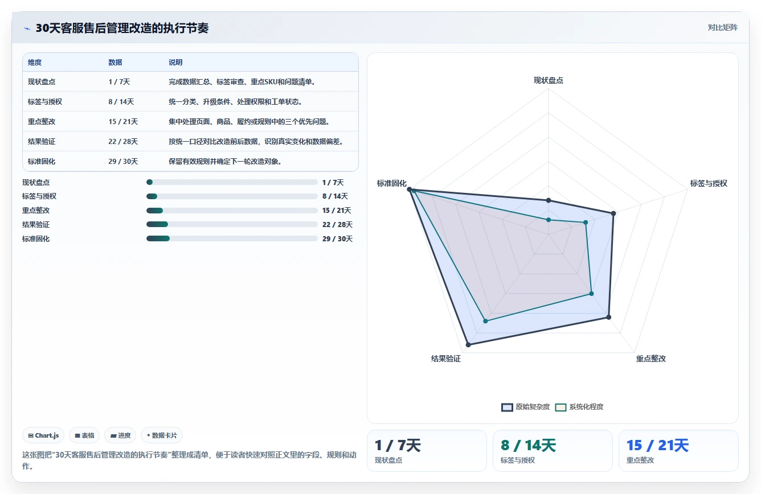Image resolution: width=761 pixels, height=494 pixels.
Task: Click dark data point on 标签与授权 axis
Action: click(x=613, y=214)
